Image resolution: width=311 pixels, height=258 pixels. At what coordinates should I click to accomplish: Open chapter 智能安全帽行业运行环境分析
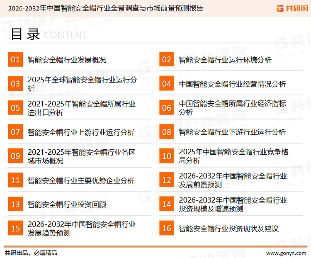225,60
